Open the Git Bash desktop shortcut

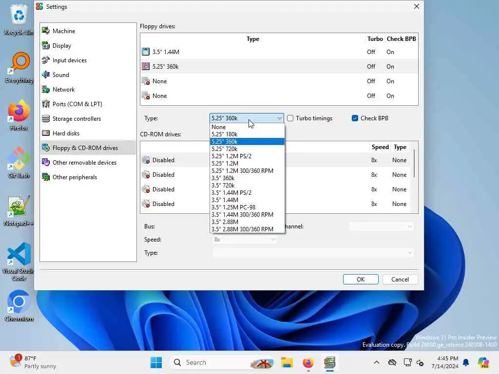(x=19, y=163)
